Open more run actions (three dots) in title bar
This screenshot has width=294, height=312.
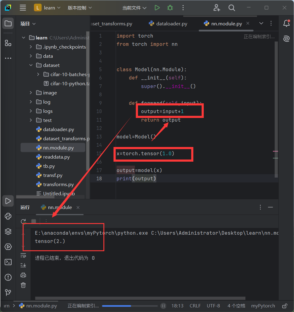pyautogui.click(x=183, y=8)
